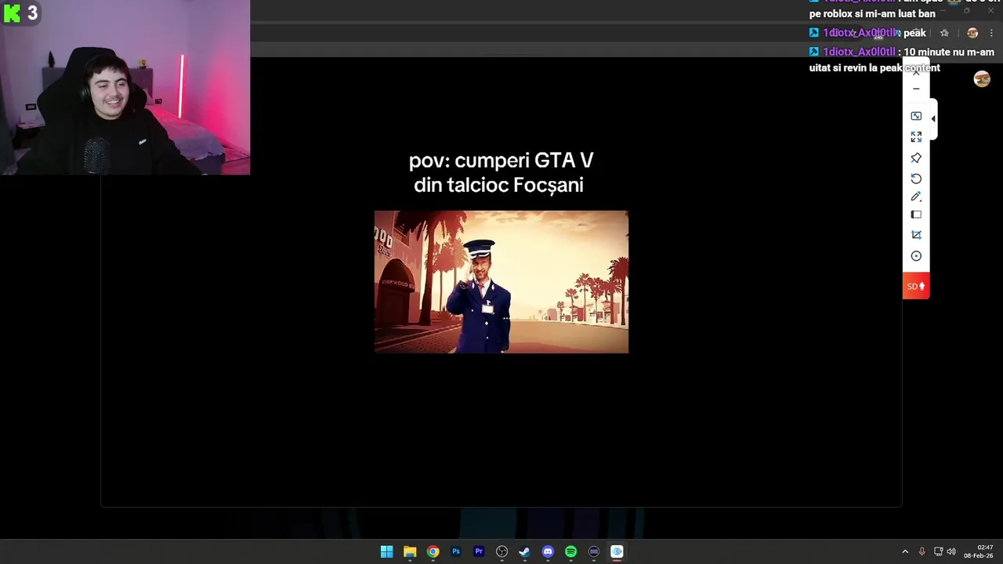Minimize the floating viewer toolbar
Screen dimensions: 1003x564
coord(916,89)
